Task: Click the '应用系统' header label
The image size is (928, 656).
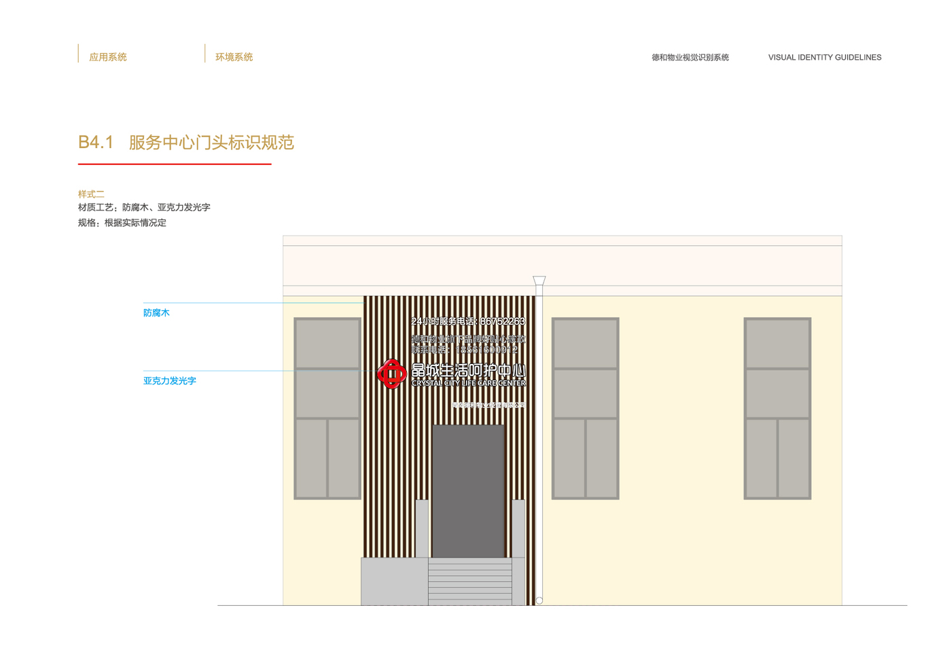Action: (108, 57)
